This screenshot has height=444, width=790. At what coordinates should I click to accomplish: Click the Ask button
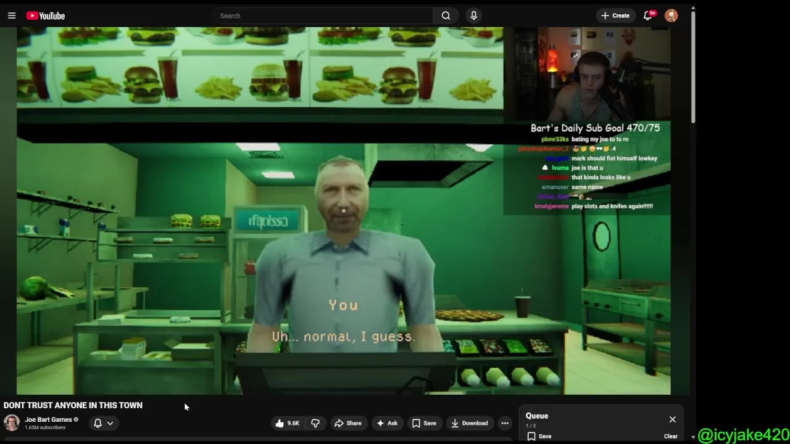[386, 423]
